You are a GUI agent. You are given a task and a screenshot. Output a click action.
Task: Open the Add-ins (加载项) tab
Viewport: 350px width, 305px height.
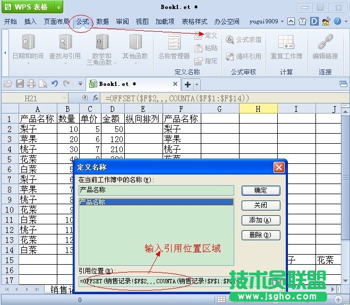(x=165, y=21)
